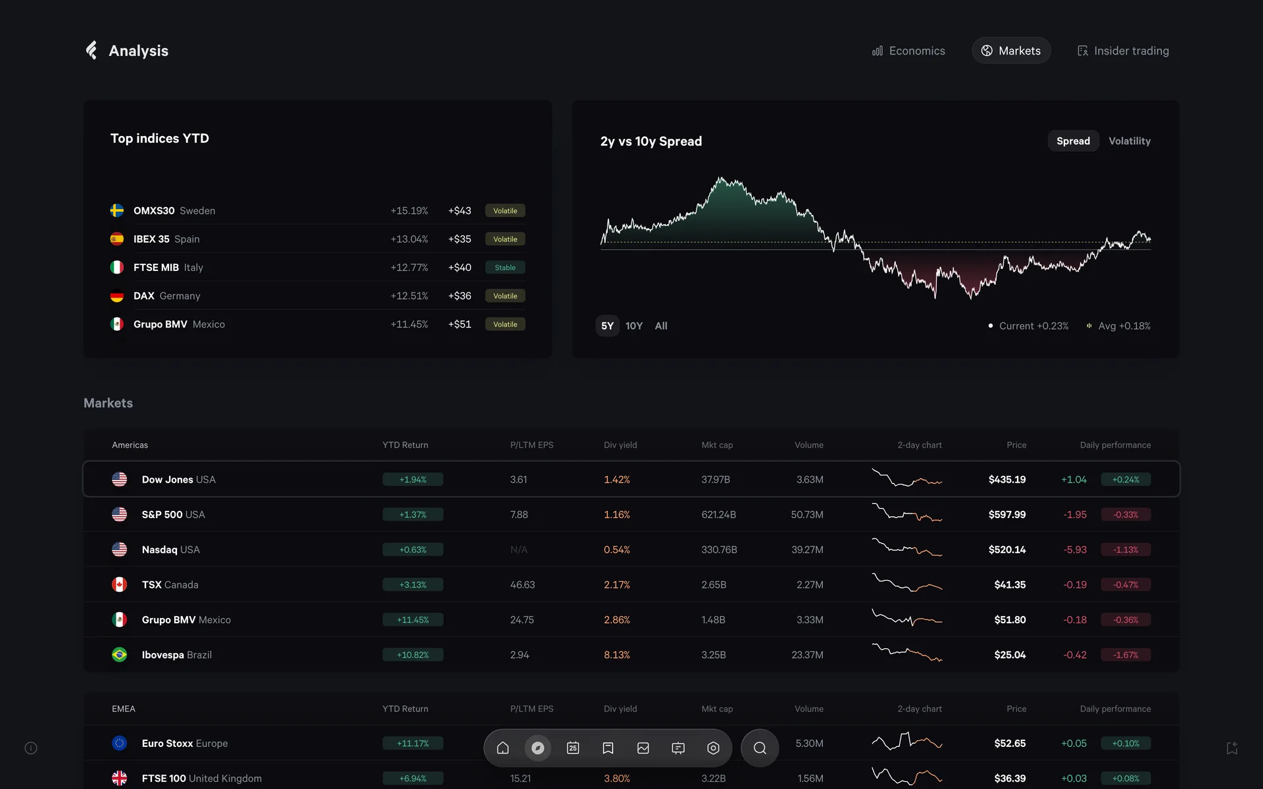The height and width of the screenshot is (789, 1263).
Task: Select the 10Y time range
Action: [x=634, y=326]
